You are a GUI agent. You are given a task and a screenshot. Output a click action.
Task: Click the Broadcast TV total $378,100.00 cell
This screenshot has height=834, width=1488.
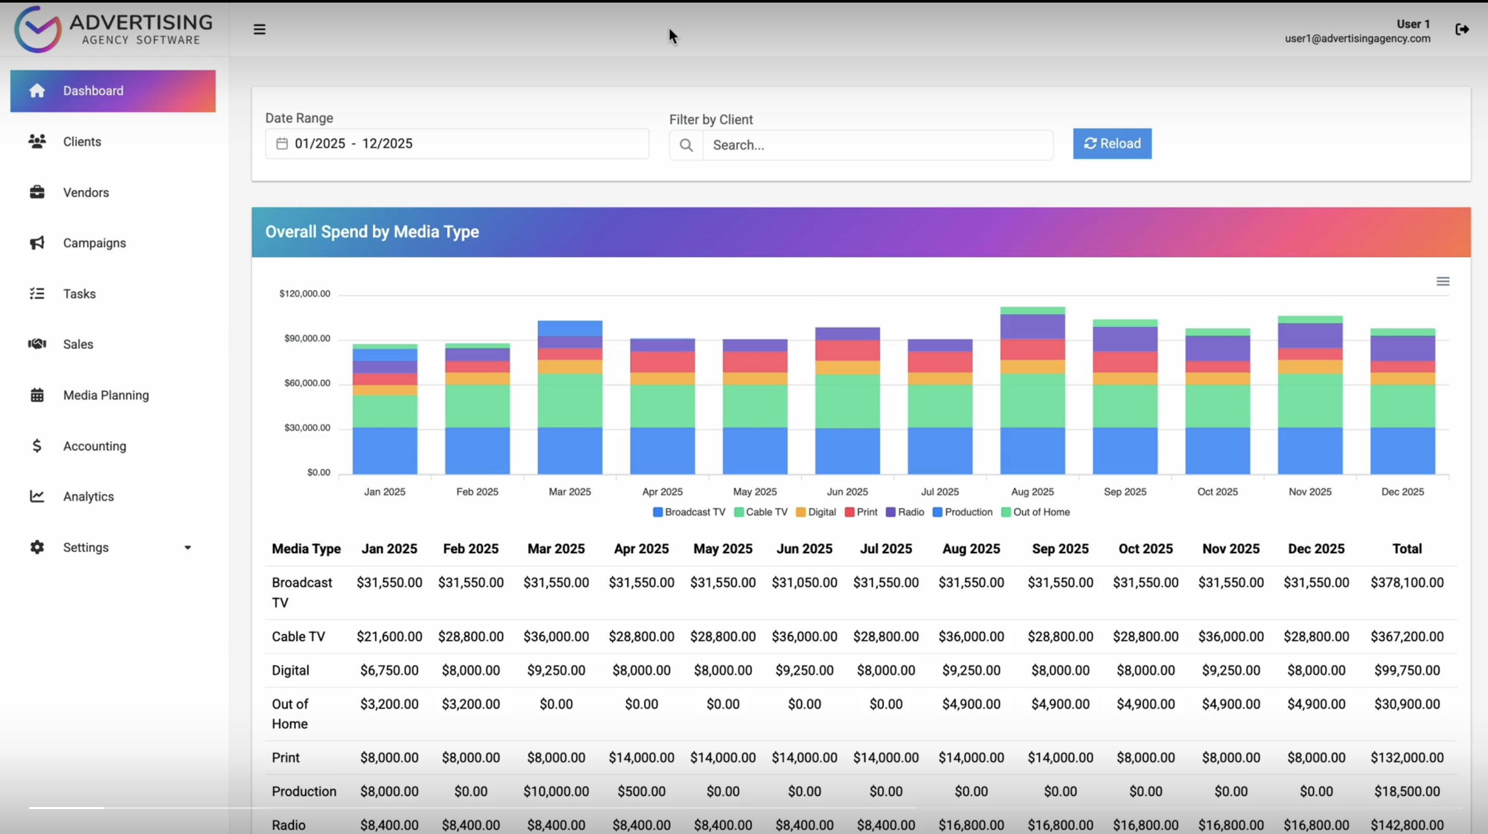[x=1407, y=583]
